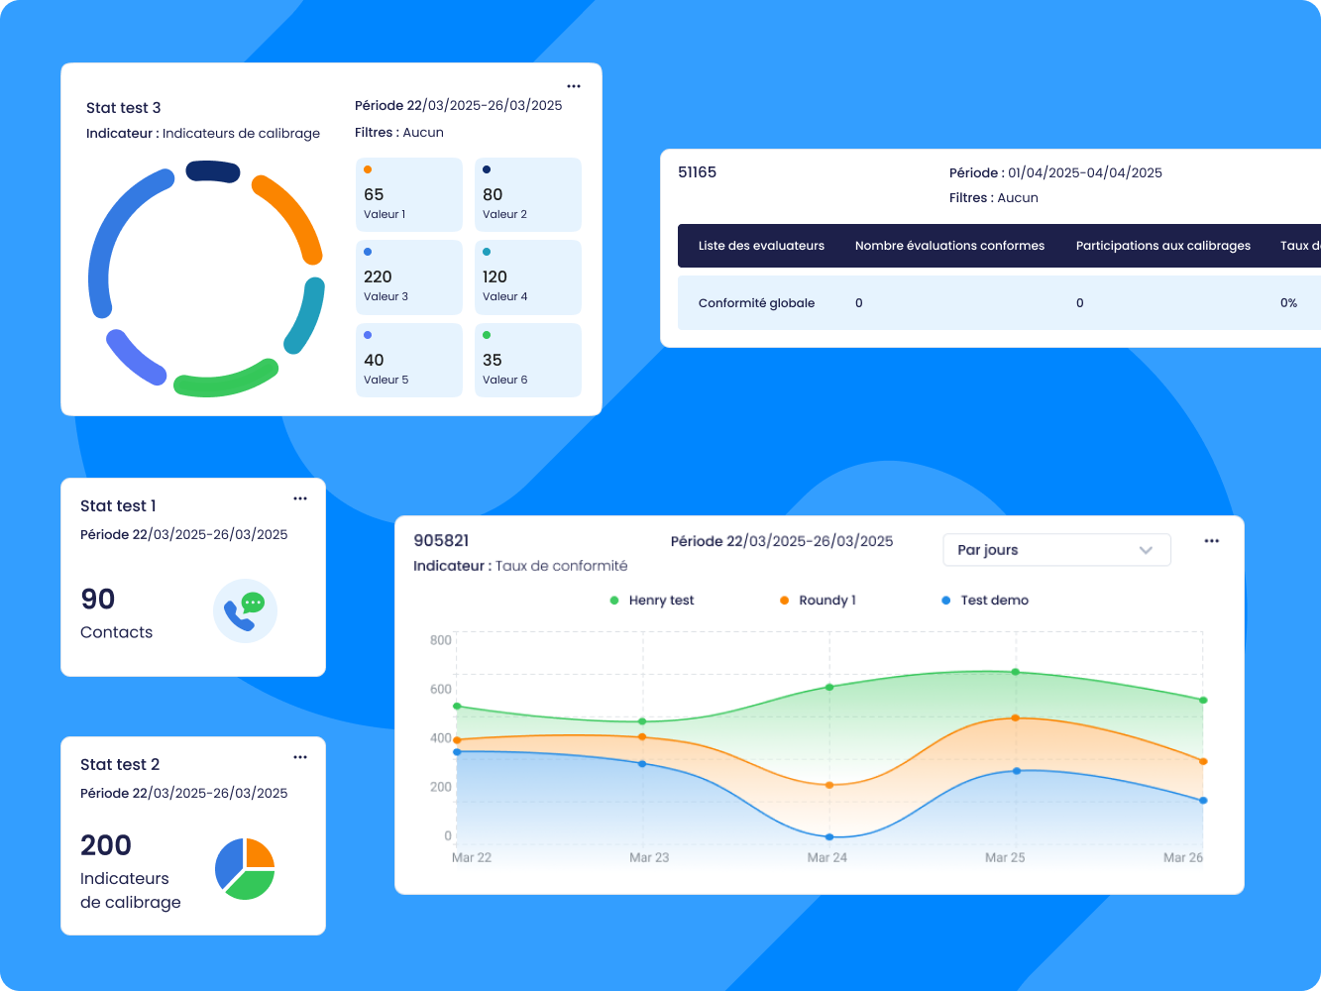
Task: Click the phone chat Contacts icon
Action: point(245,610)
